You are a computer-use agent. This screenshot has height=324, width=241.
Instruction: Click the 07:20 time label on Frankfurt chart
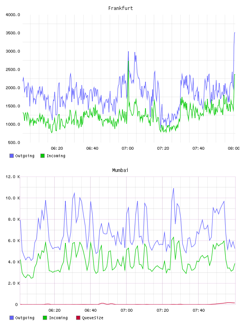[163, 148]
